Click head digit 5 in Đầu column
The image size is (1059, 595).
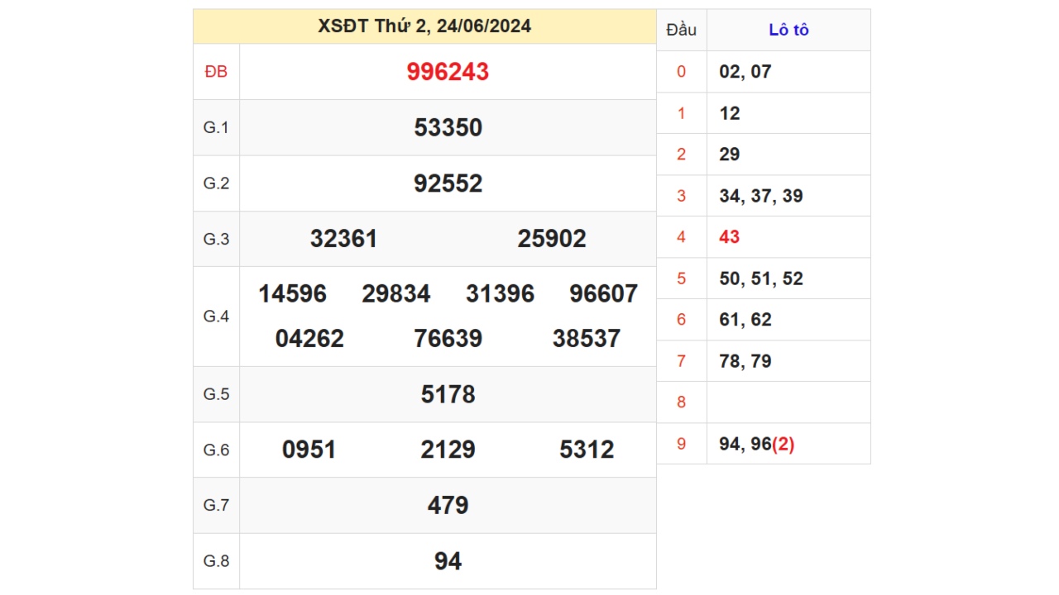[682, 278]
